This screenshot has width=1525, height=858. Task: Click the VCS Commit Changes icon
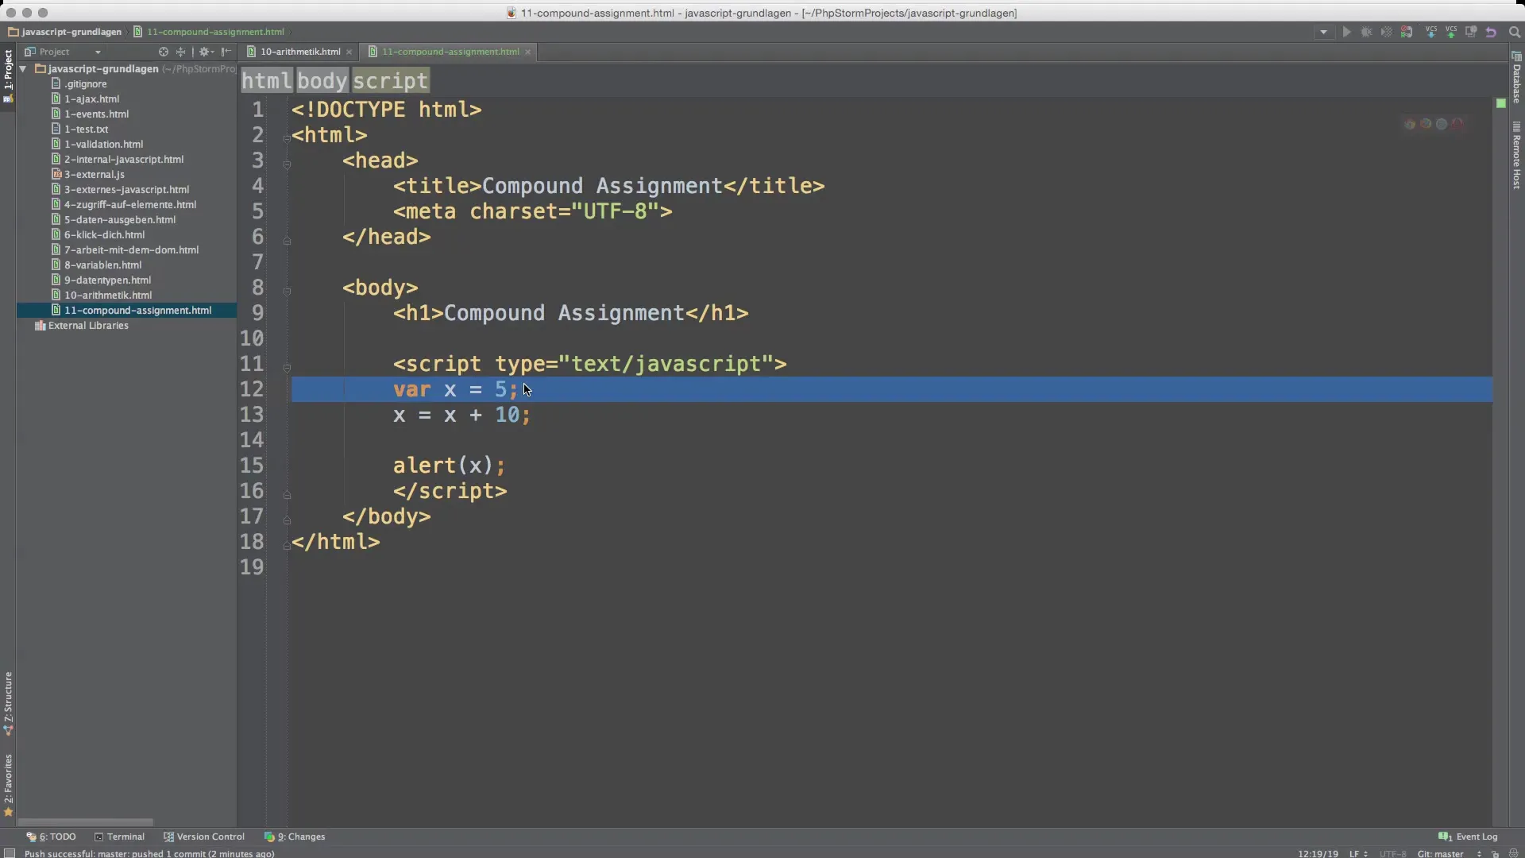click(x=1451, y=33)
